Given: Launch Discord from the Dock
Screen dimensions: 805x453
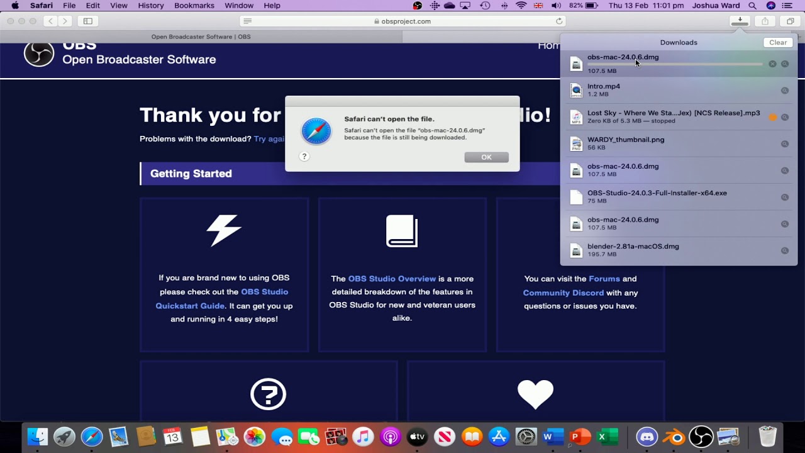Looking at the screenshot, I should click(647, 436).
